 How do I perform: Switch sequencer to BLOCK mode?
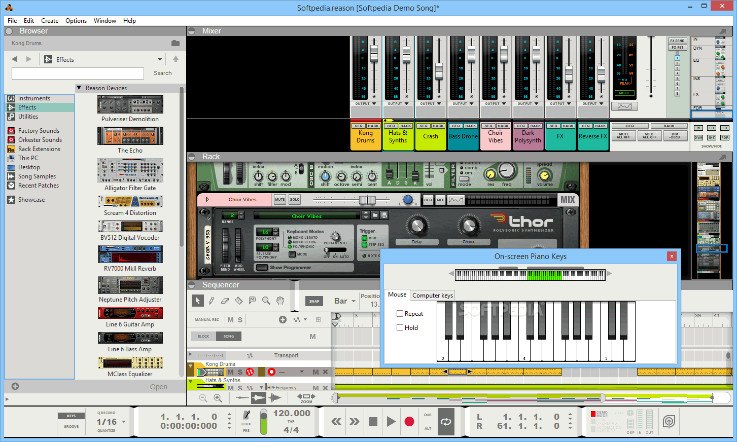[203, 336]
